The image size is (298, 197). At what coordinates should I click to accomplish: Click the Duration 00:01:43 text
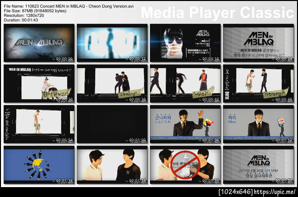click(21, 20)
